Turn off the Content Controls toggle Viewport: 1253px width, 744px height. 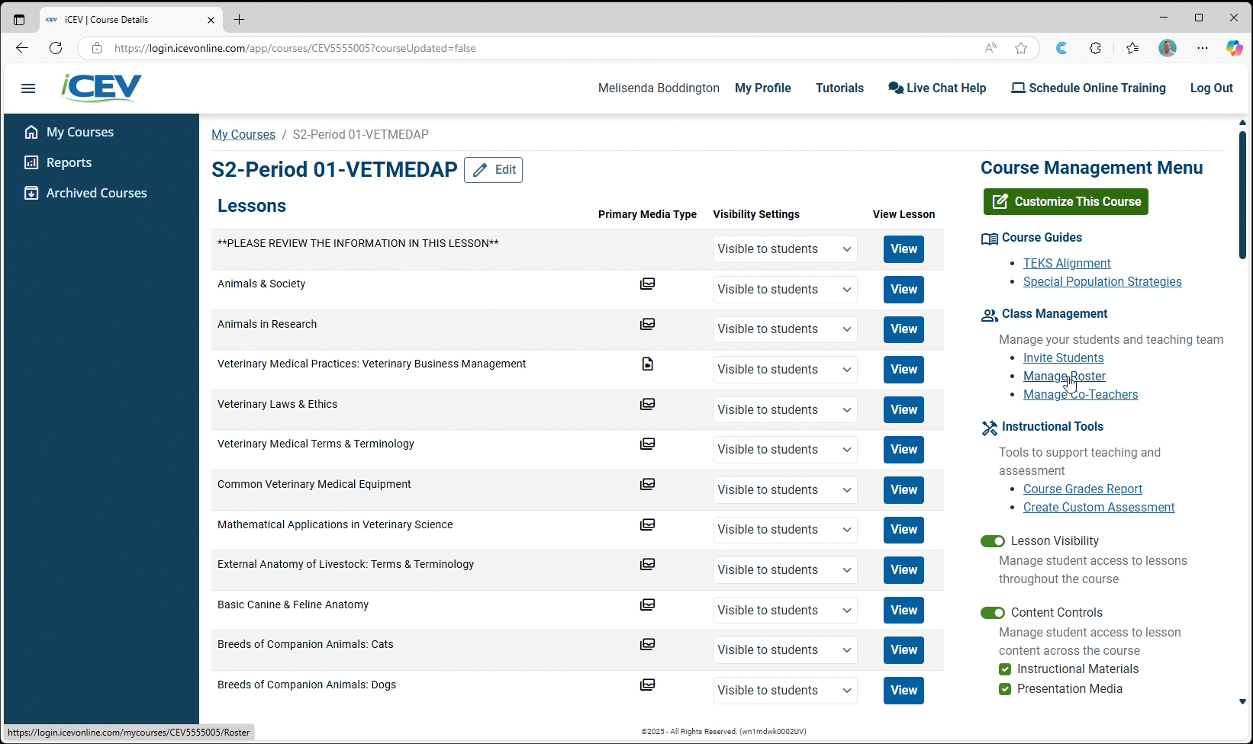[x=992, y=612]
